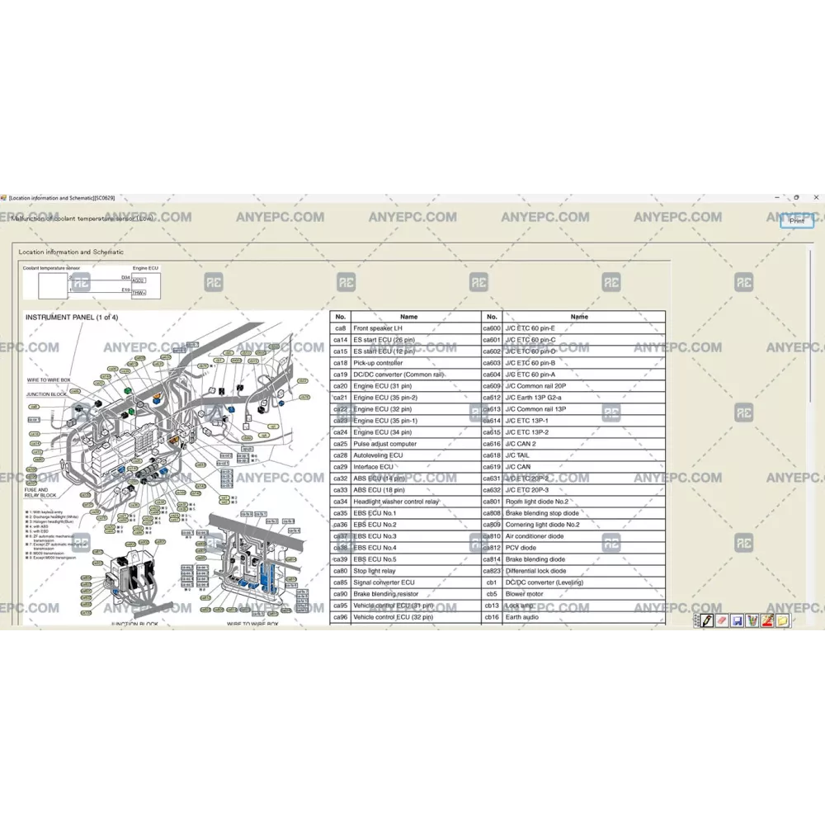The height and width of the screenshot is (825, 825).
Task: Click the coolant temperature sensor schematic box
Action: (55, 285)
